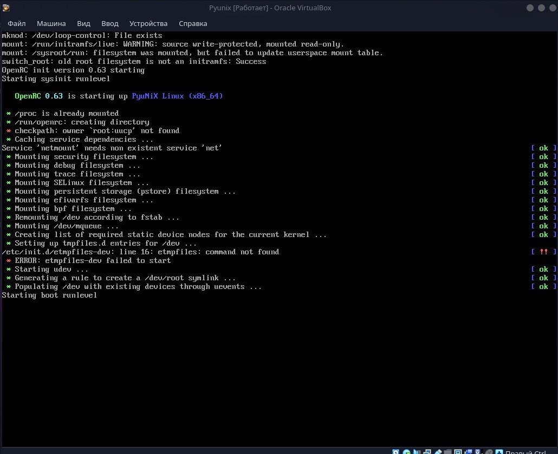Click the display settings status icon
The image size is (558, 454).
tap(458, 452)
